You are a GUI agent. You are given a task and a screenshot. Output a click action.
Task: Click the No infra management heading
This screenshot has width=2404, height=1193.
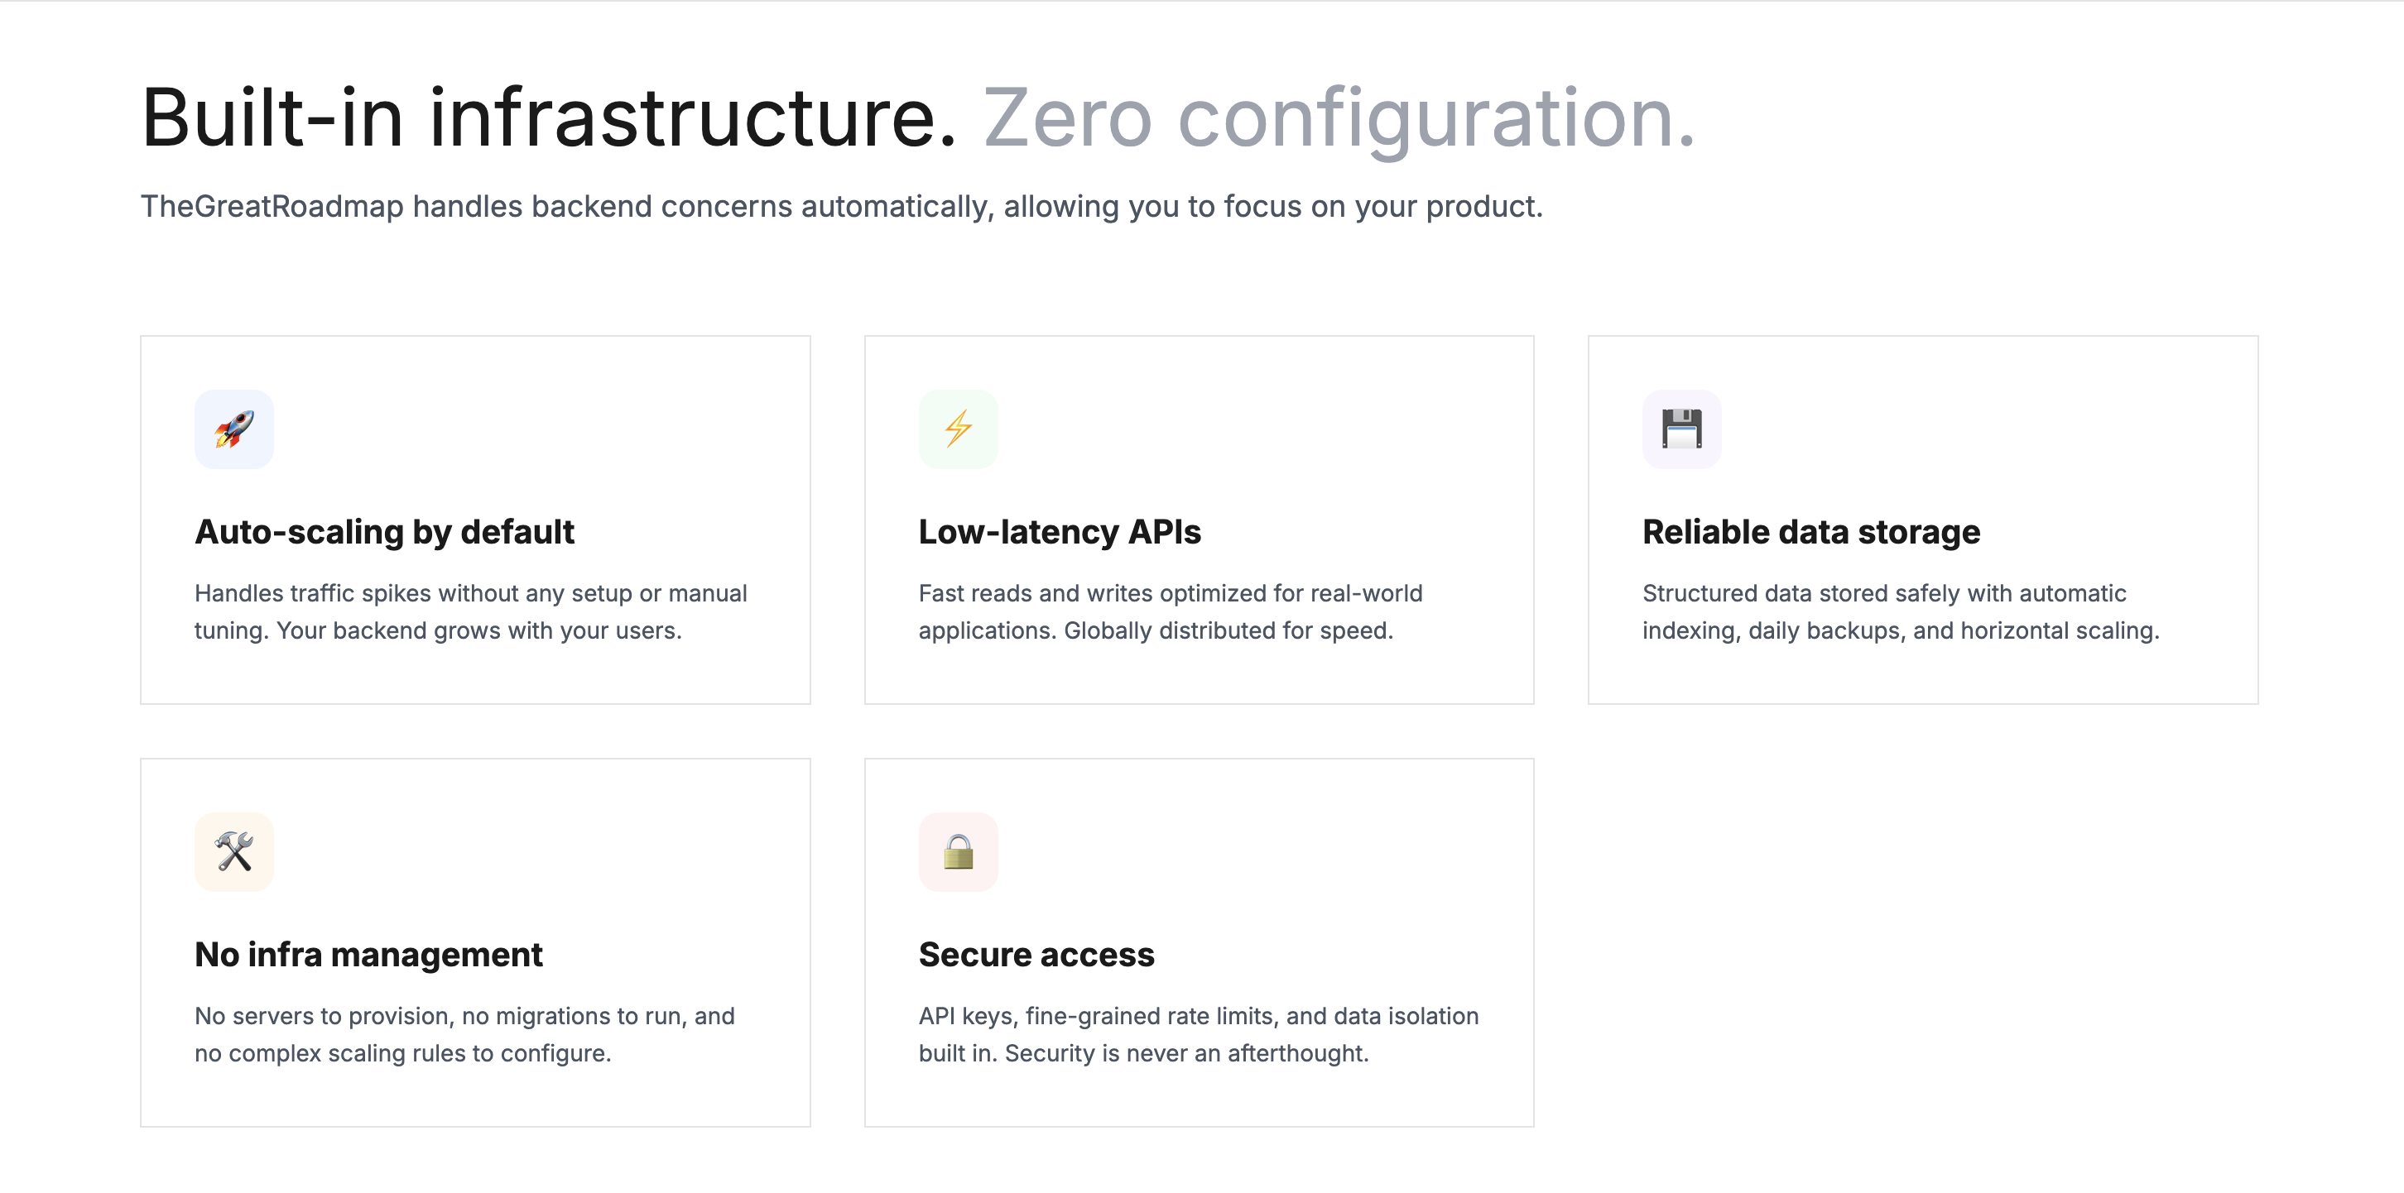click(x=368, y=954)
